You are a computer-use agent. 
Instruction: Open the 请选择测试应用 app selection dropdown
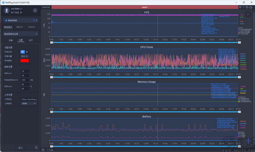[21, 34]
